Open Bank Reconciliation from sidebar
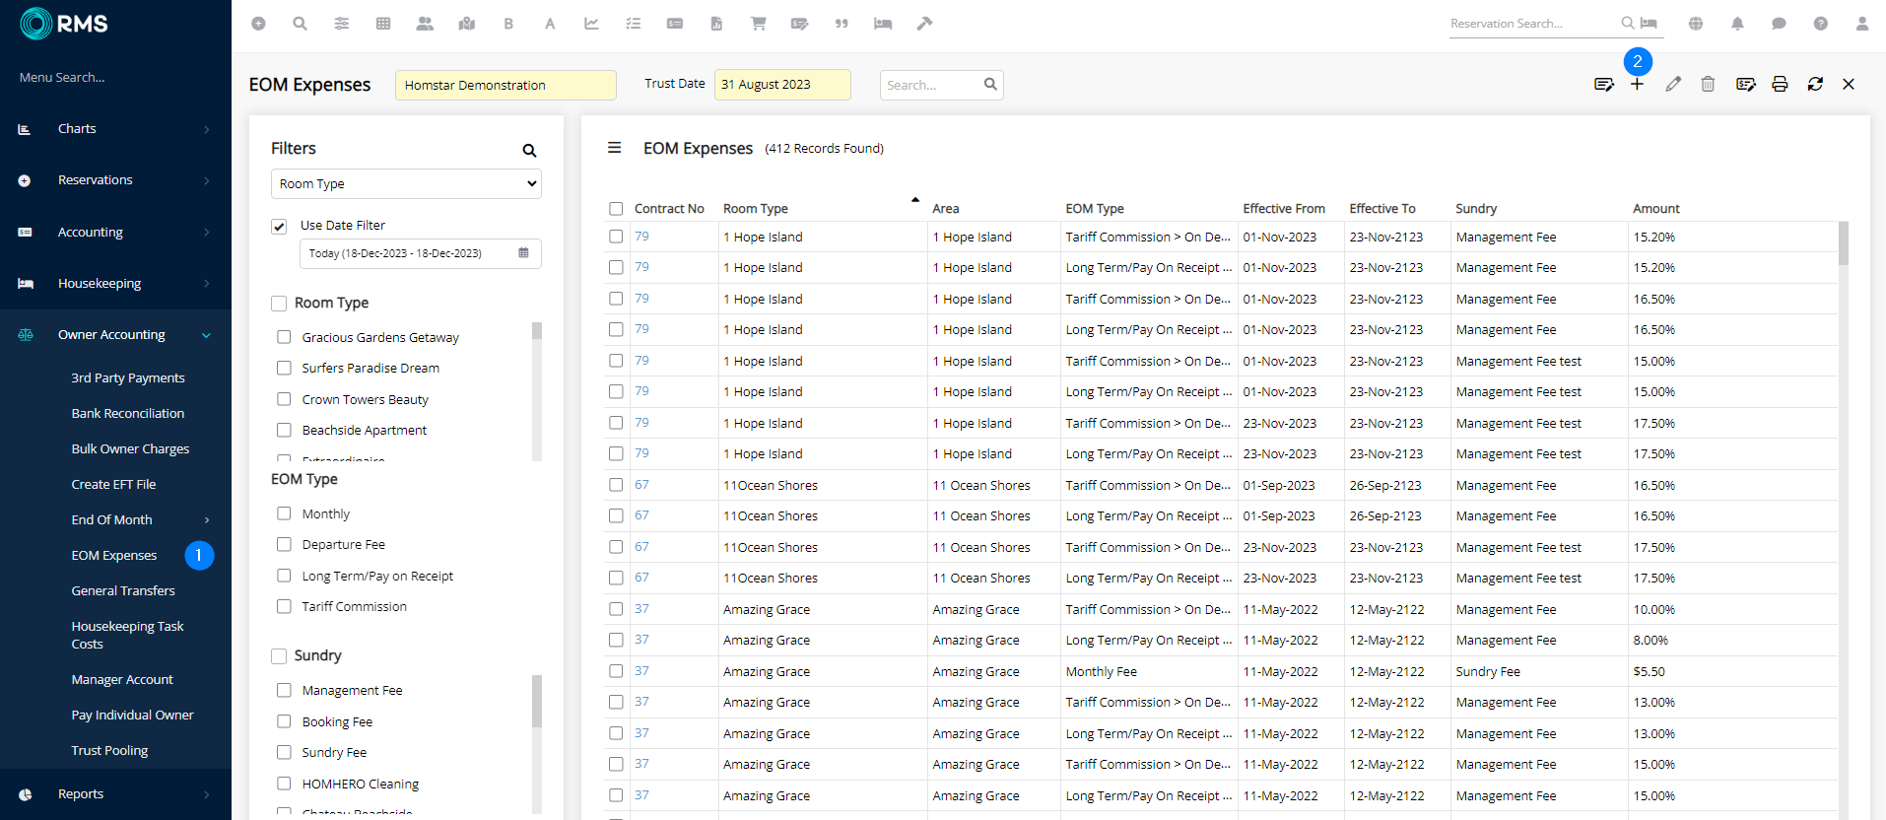 [x=128, y=414]
